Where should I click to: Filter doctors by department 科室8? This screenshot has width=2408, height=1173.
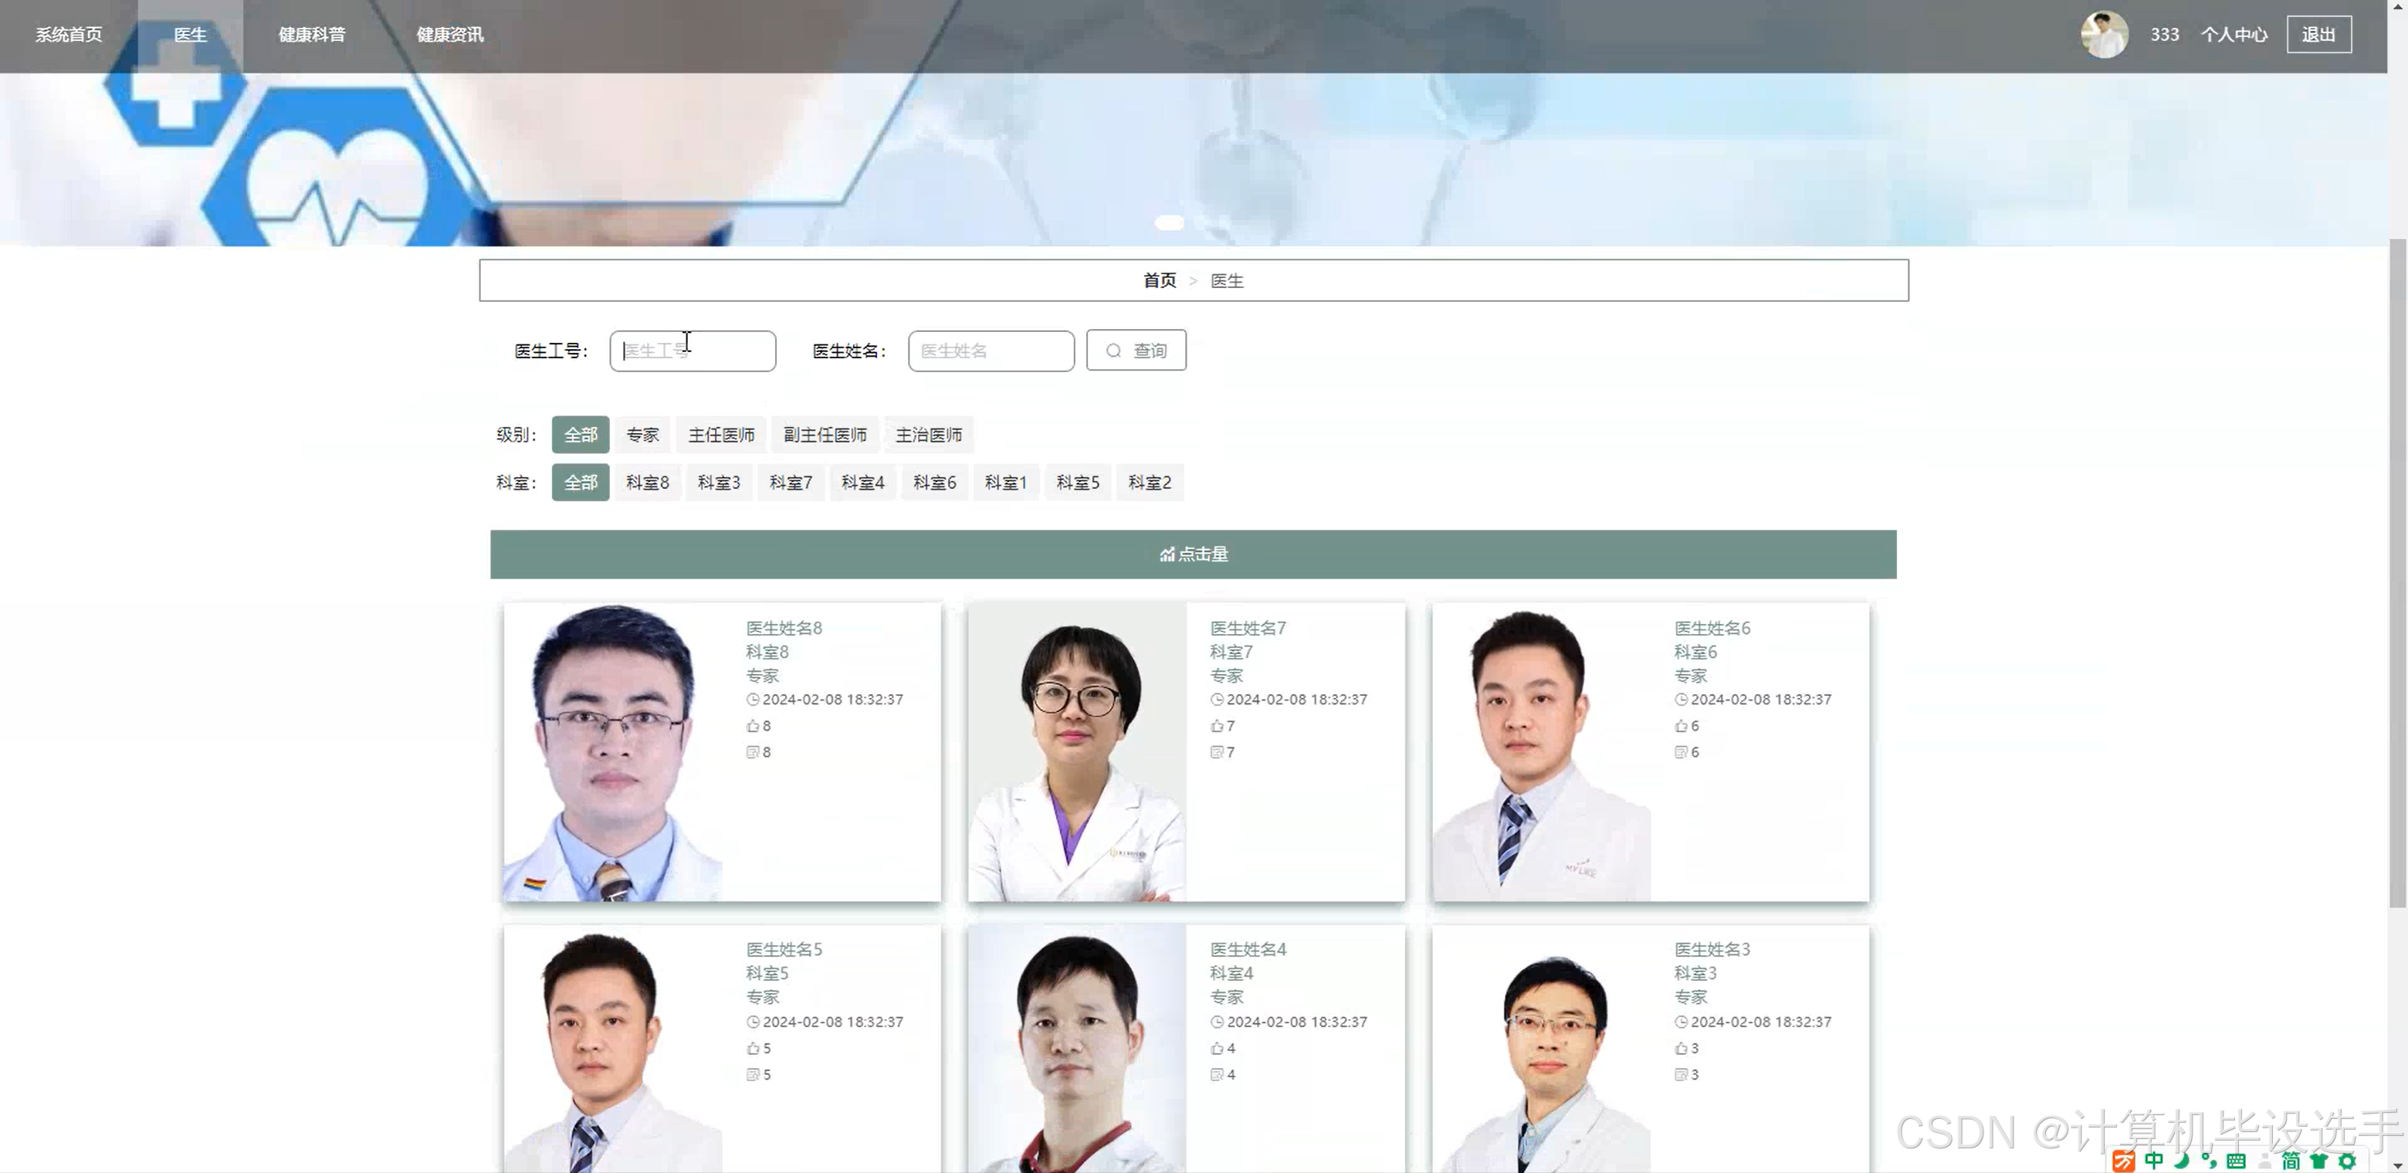pos(648,483)
